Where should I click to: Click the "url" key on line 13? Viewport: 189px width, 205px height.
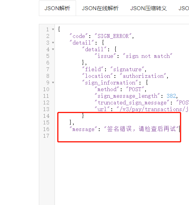102,109
